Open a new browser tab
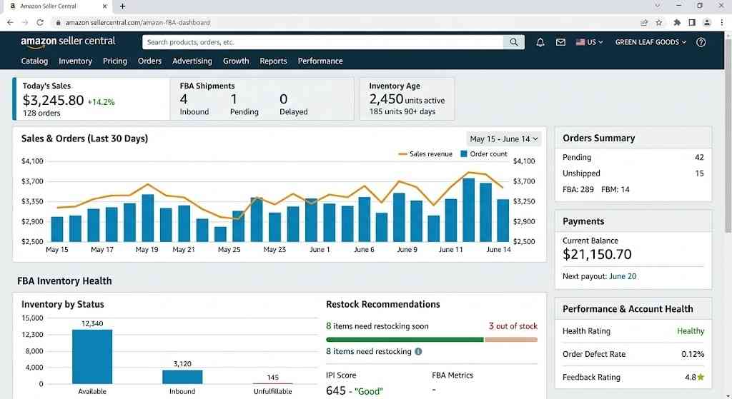This screenshot has width=732, height=399. click(x=122, y=6)
